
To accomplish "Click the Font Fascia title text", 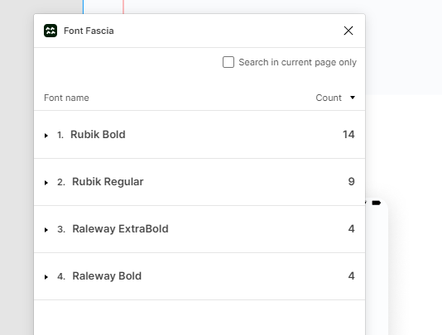I will (89, 31).
